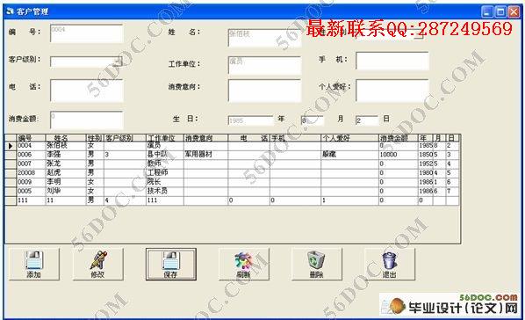Click the 消费意向 column header in grid
Screen dimensions: 525x320
[205, 138]
